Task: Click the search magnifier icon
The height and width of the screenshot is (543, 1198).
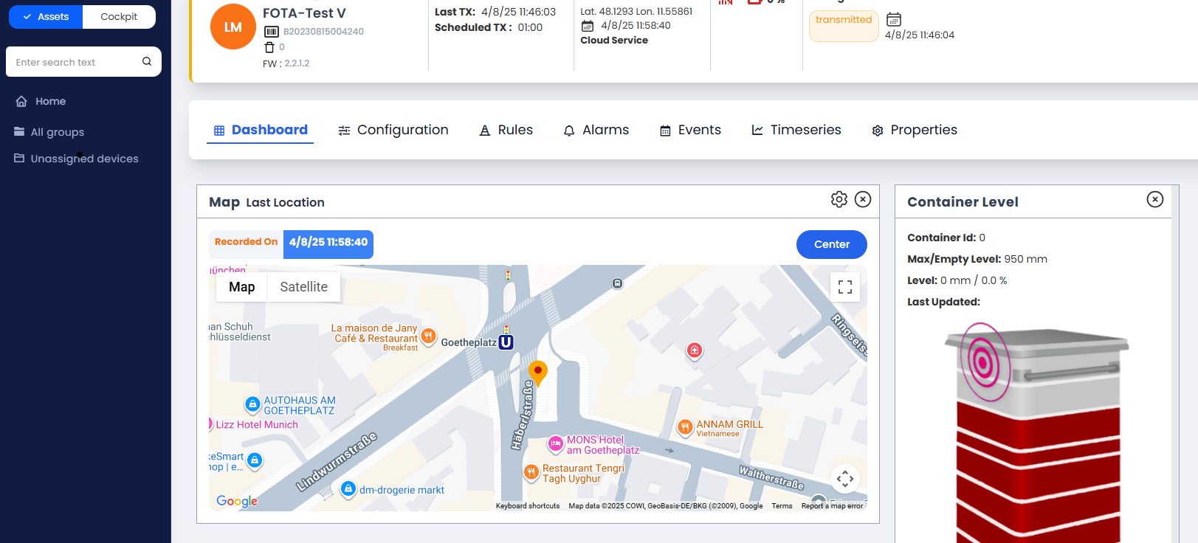Action: click(147, 62)
